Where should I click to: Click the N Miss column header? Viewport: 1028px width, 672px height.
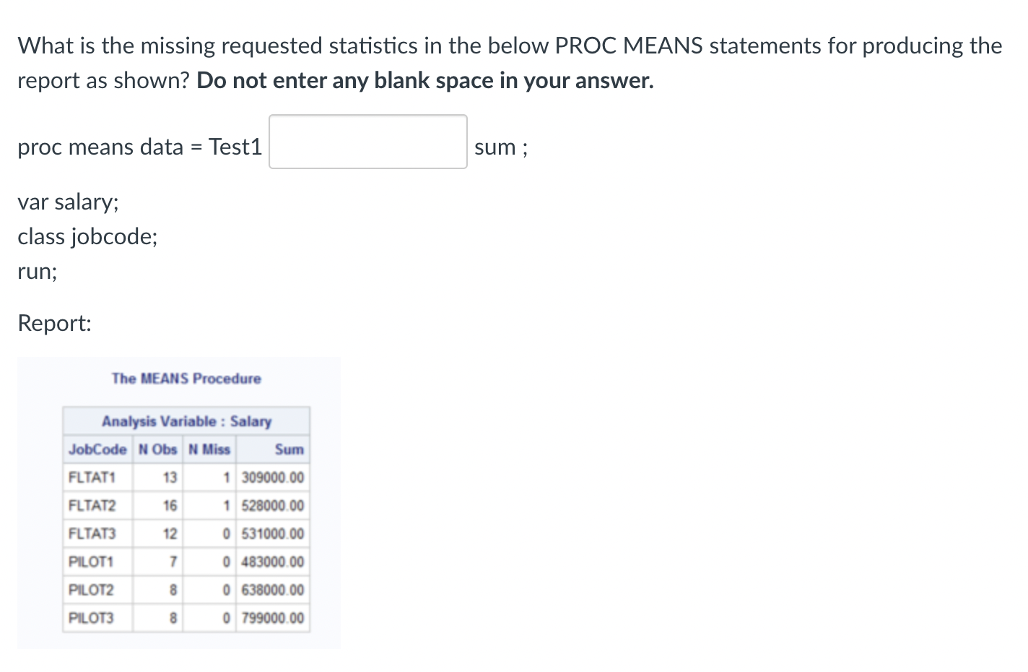(209, 449)
